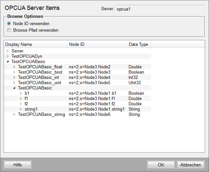Expand the TestOPCUADyn node arrow
Viewport: 209px width, 172px height.
[x=8, y=56]
